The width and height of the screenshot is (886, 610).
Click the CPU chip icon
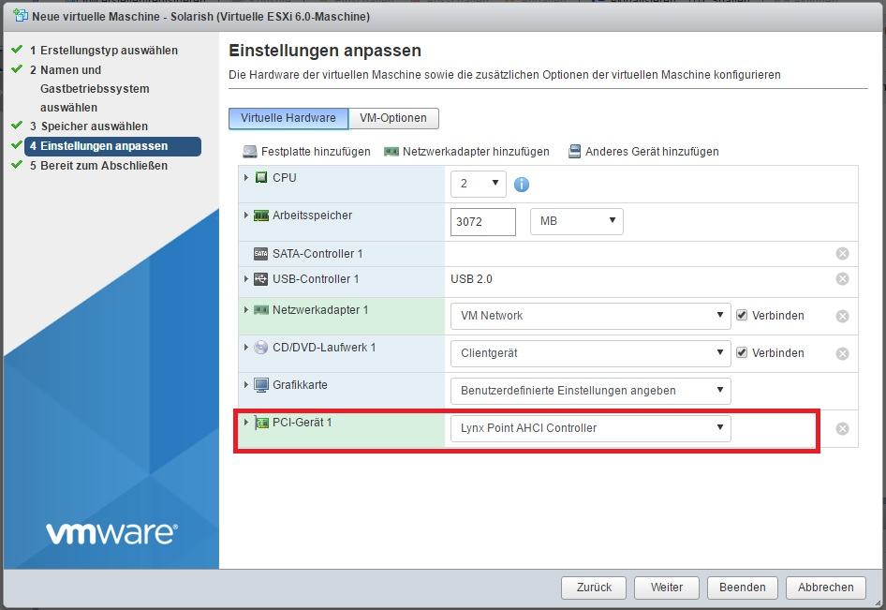[x=261, y=177]
